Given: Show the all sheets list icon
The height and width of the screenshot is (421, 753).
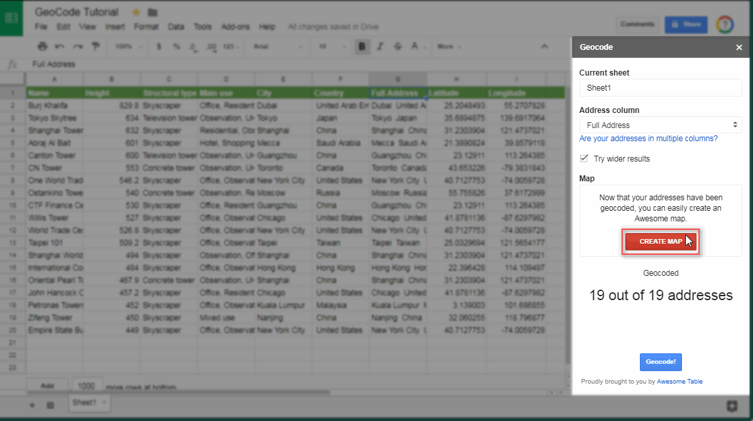Looking at the screenshot, I should click(50, 405).
